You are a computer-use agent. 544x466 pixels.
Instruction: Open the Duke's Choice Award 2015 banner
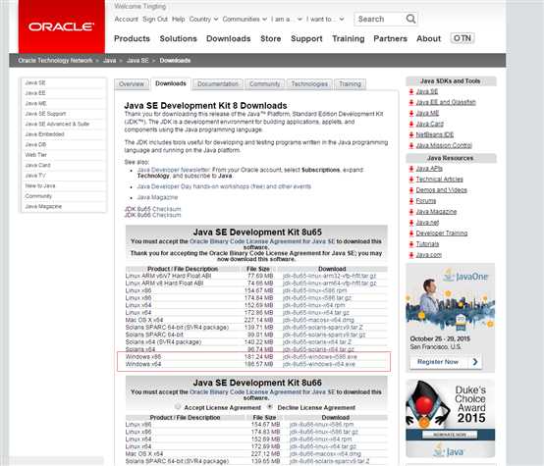point(450,419)
